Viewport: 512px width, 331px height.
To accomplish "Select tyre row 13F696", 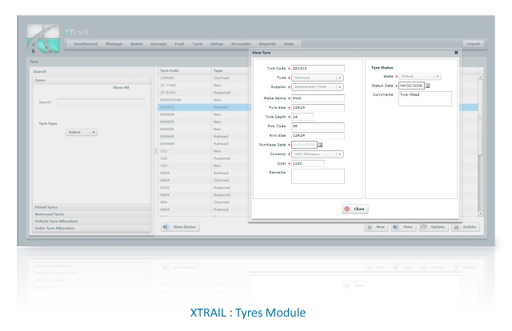I will coord(203,78).
